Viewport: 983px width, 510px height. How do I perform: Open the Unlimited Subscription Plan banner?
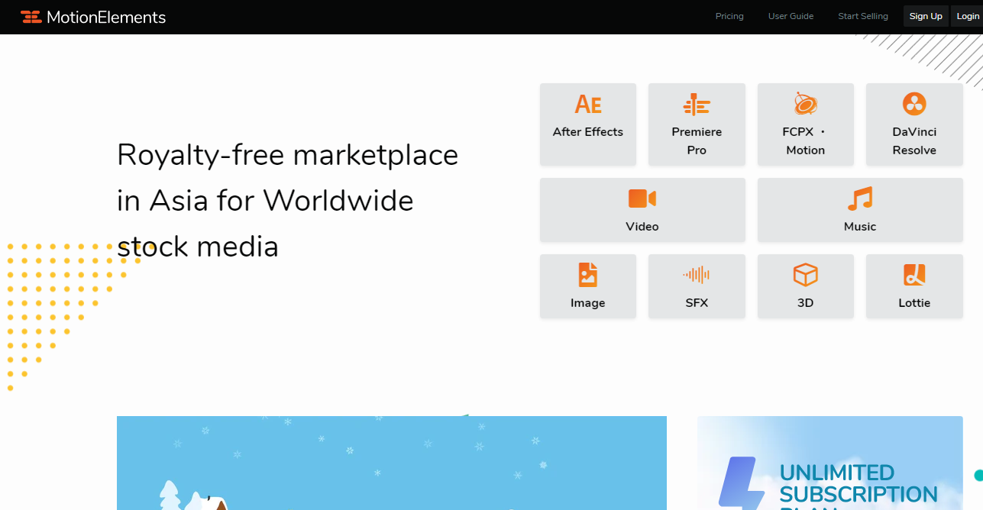pyautogui.click(x=830, y=463)
